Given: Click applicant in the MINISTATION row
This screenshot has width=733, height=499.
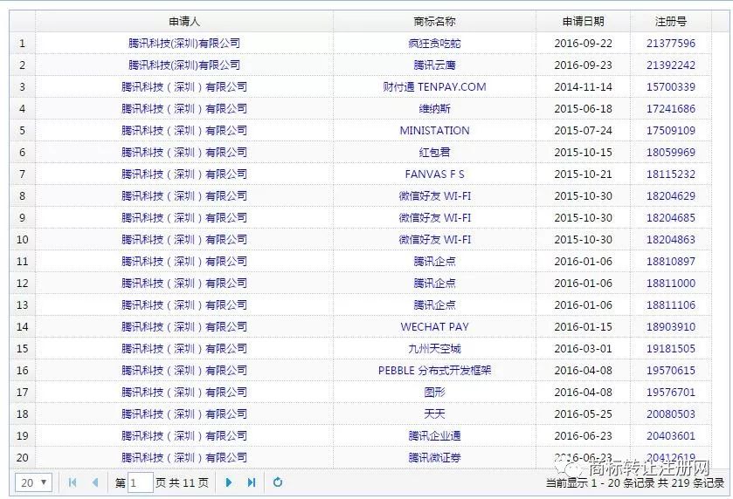Looking at the screenshot, I should [x=184, y=131].
